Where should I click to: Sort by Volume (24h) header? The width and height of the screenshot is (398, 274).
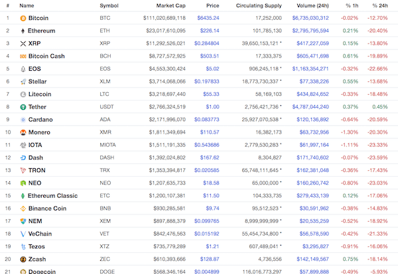point(312,5)
